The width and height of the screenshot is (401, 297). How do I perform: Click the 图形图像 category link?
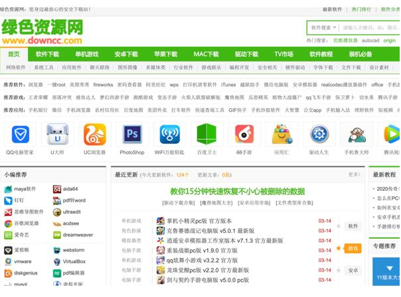click(127, 68)
